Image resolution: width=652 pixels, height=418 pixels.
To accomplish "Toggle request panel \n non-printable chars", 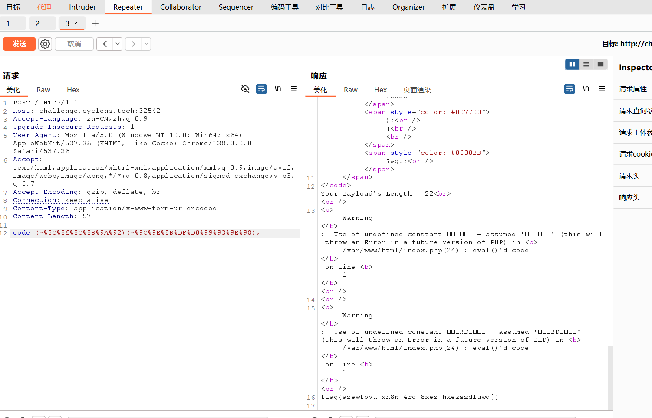I will (x=278, y=89).
